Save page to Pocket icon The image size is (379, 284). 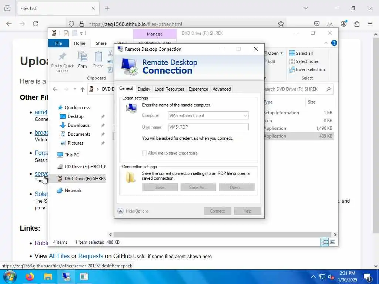coord(317,24)
